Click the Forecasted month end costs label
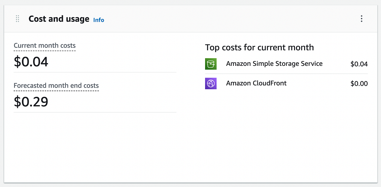 [56, 85]
